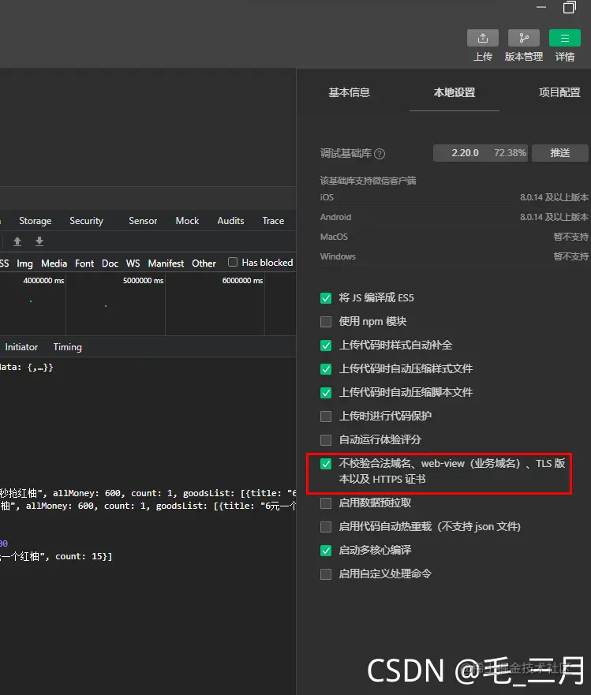The image size is (591, 695).
Task: Toggle 上传代码时自动压缩脚本文件 checkbox
Action: (x=326, y=393)
